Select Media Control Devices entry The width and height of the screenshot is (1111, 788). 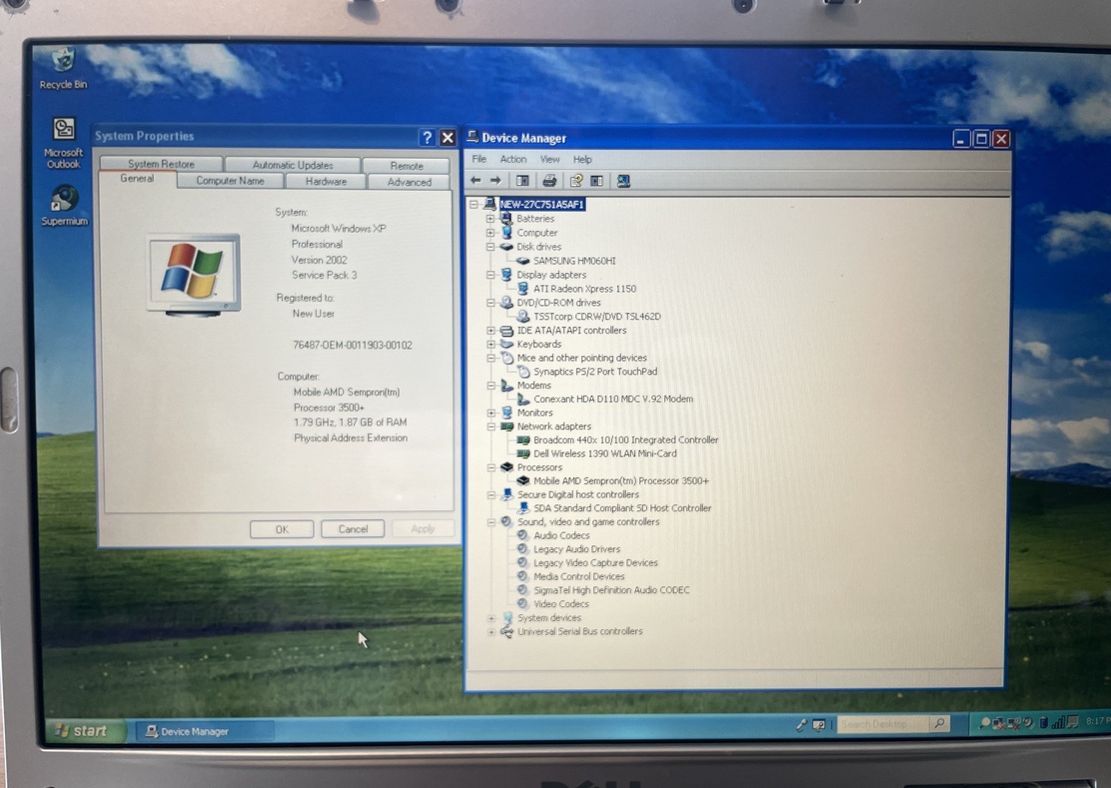[579, 576]
